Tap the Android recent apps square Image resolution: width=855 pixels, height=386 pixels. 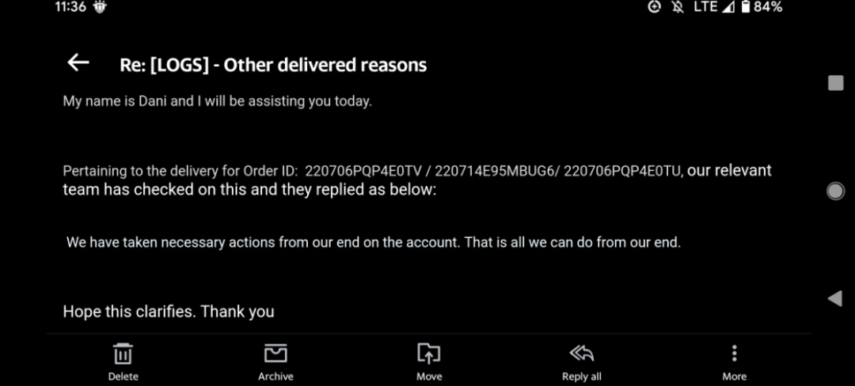835,83
